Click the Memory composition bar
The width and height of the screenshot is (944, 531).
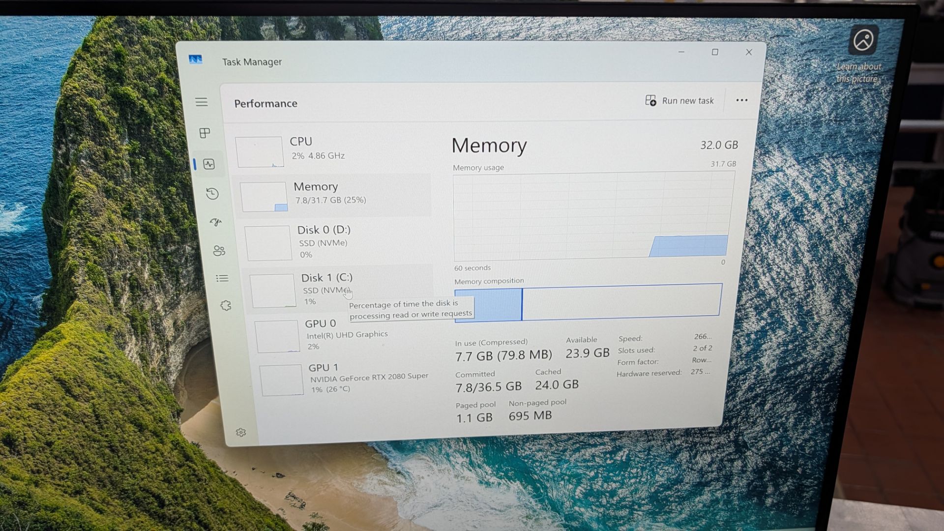click(x=588, y=302)
